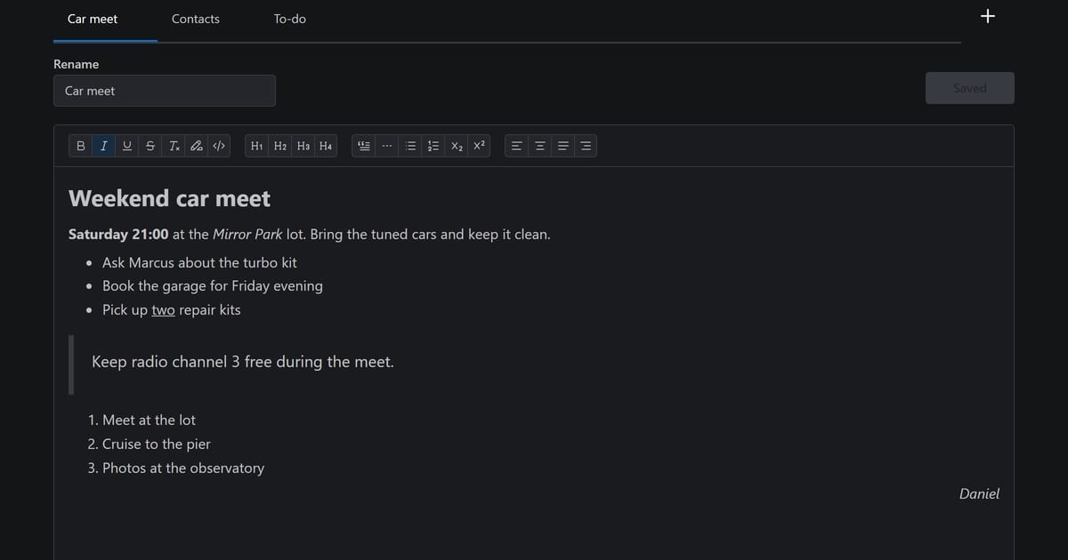Click list item "Meet at the lot"
This screenshot has width=1068, height=560.
pos(149,420)
